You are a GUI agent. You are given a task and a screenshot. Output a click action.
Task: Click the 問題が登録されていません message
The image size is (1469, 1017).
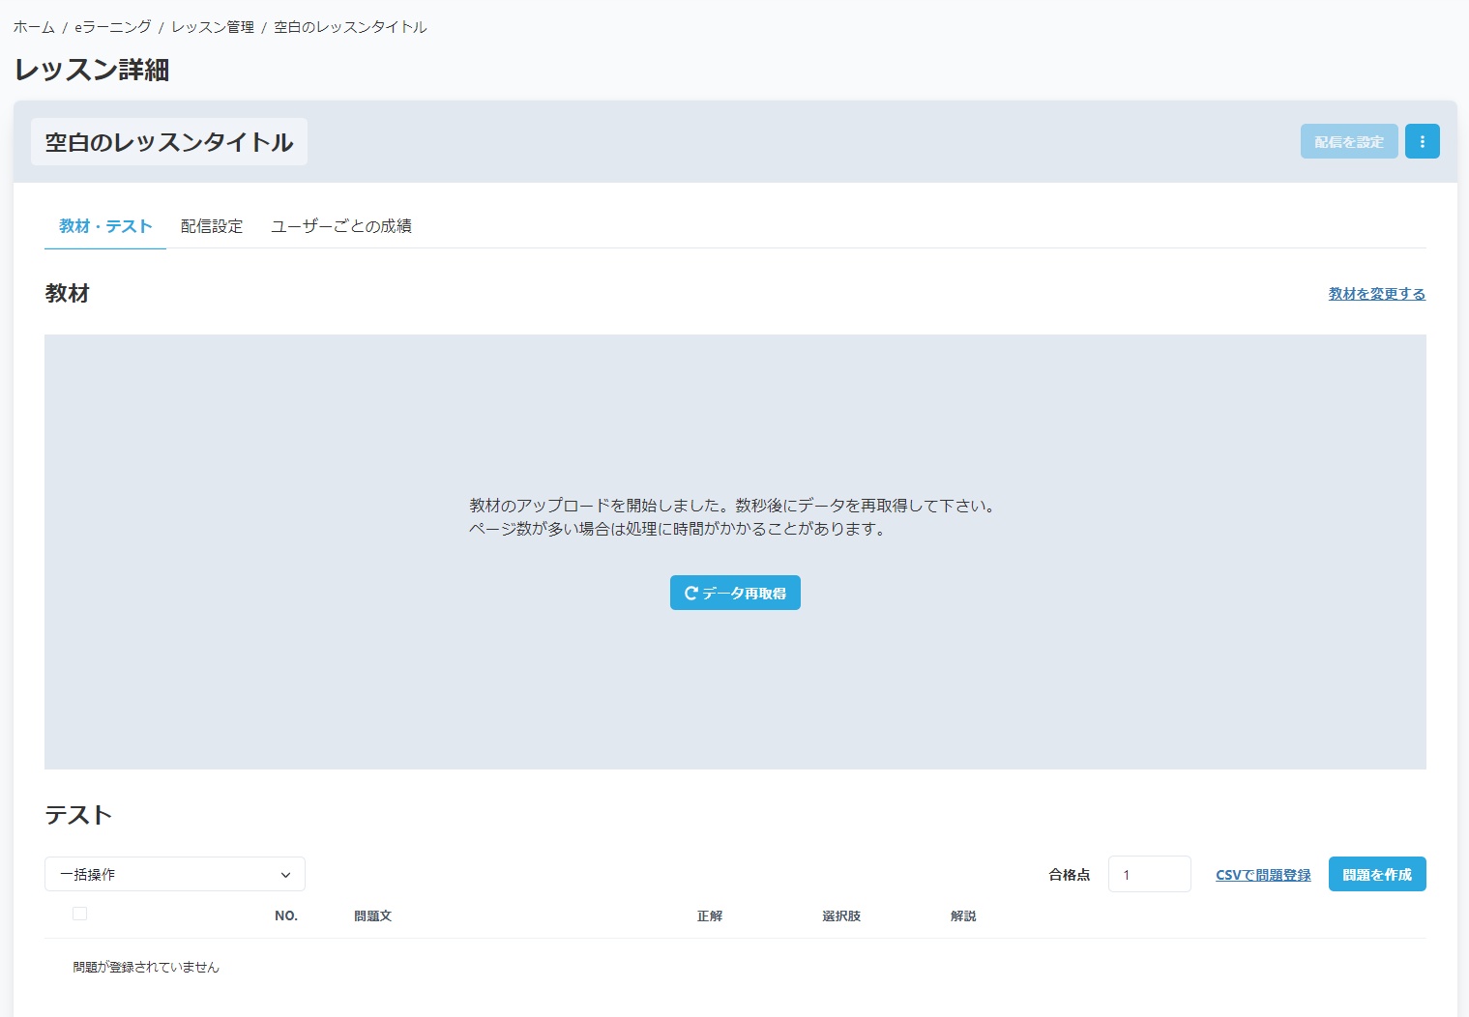click(146, 967)
